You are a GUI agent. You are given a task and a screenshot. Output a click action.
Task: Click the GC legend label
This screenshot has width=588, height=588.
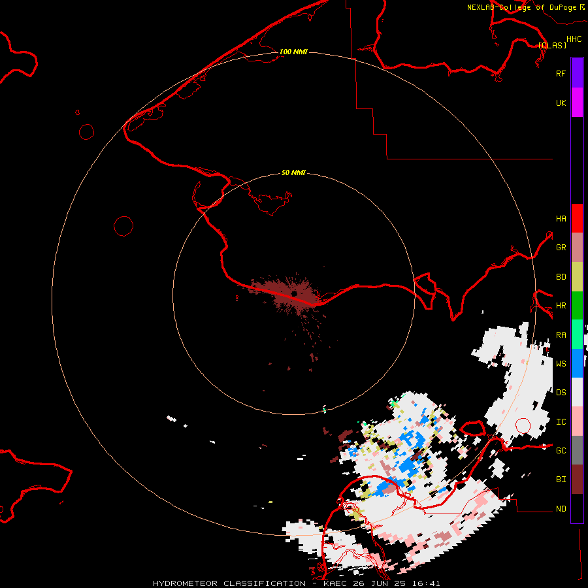coord(561,451)
